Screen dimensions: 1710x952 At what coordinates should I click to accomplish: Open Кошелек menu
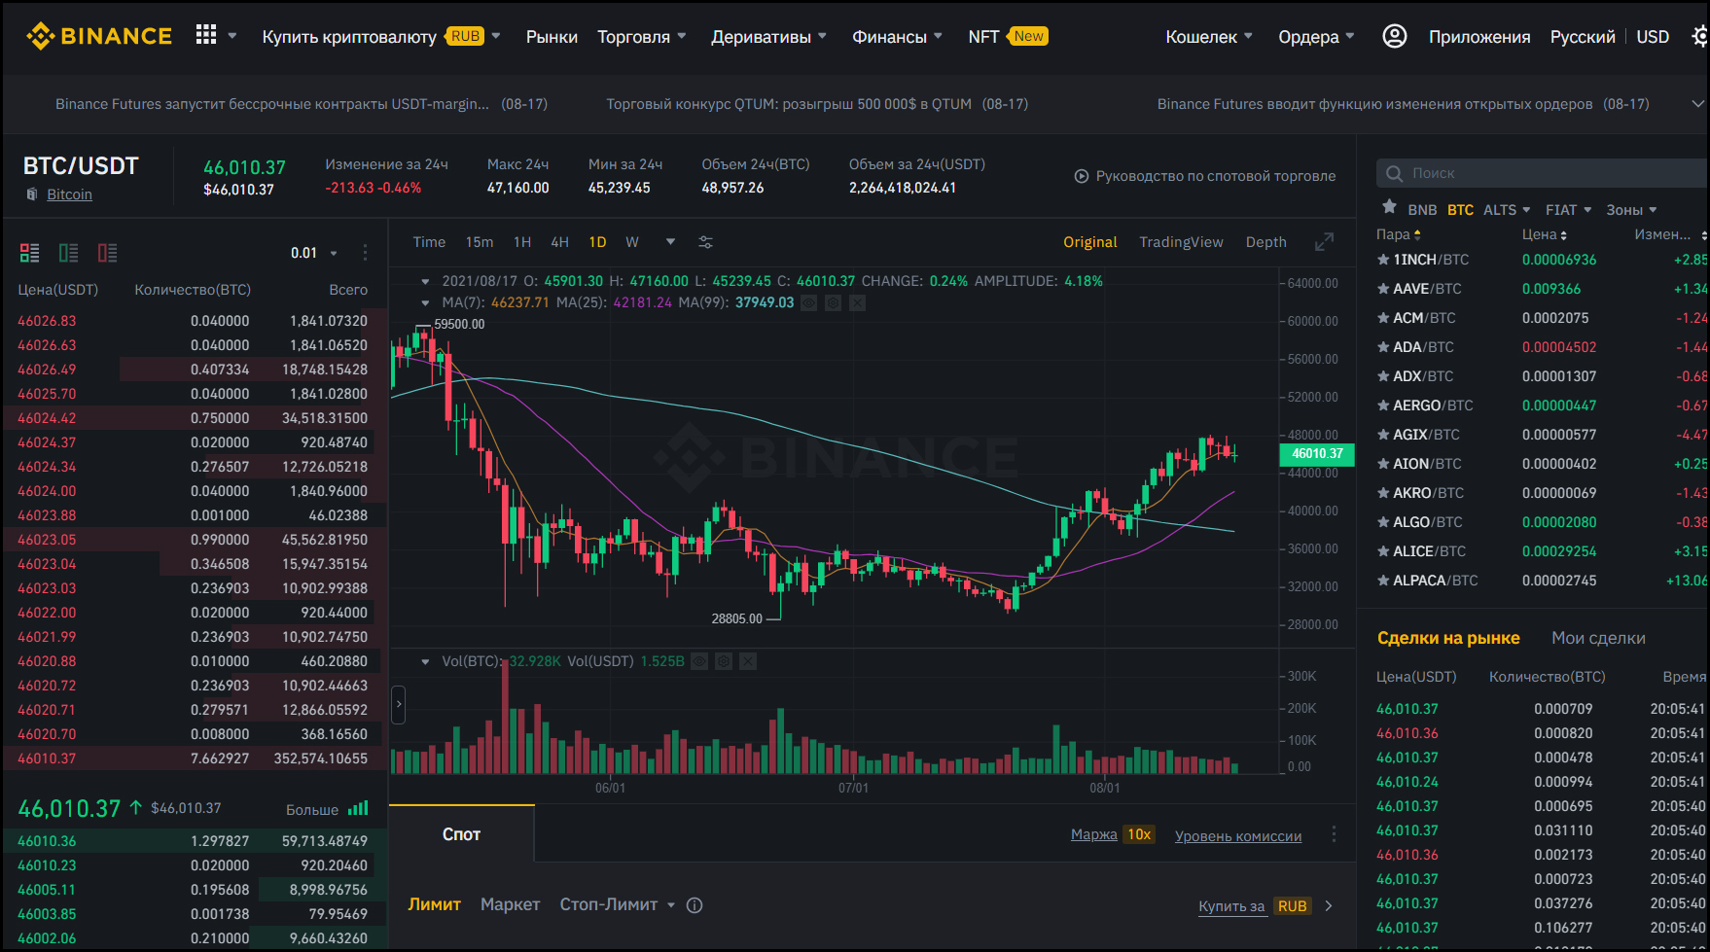1209,36
